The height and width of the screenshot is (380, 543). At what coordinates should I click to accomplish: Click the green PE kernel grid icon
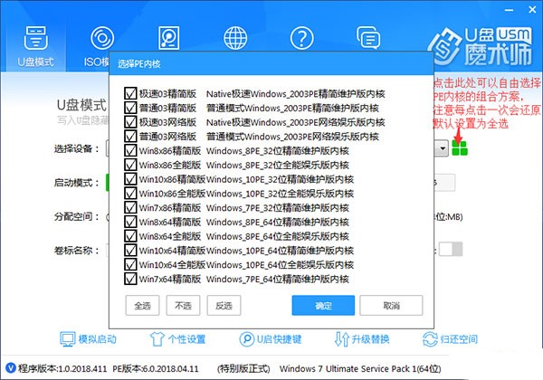(460, 148)
